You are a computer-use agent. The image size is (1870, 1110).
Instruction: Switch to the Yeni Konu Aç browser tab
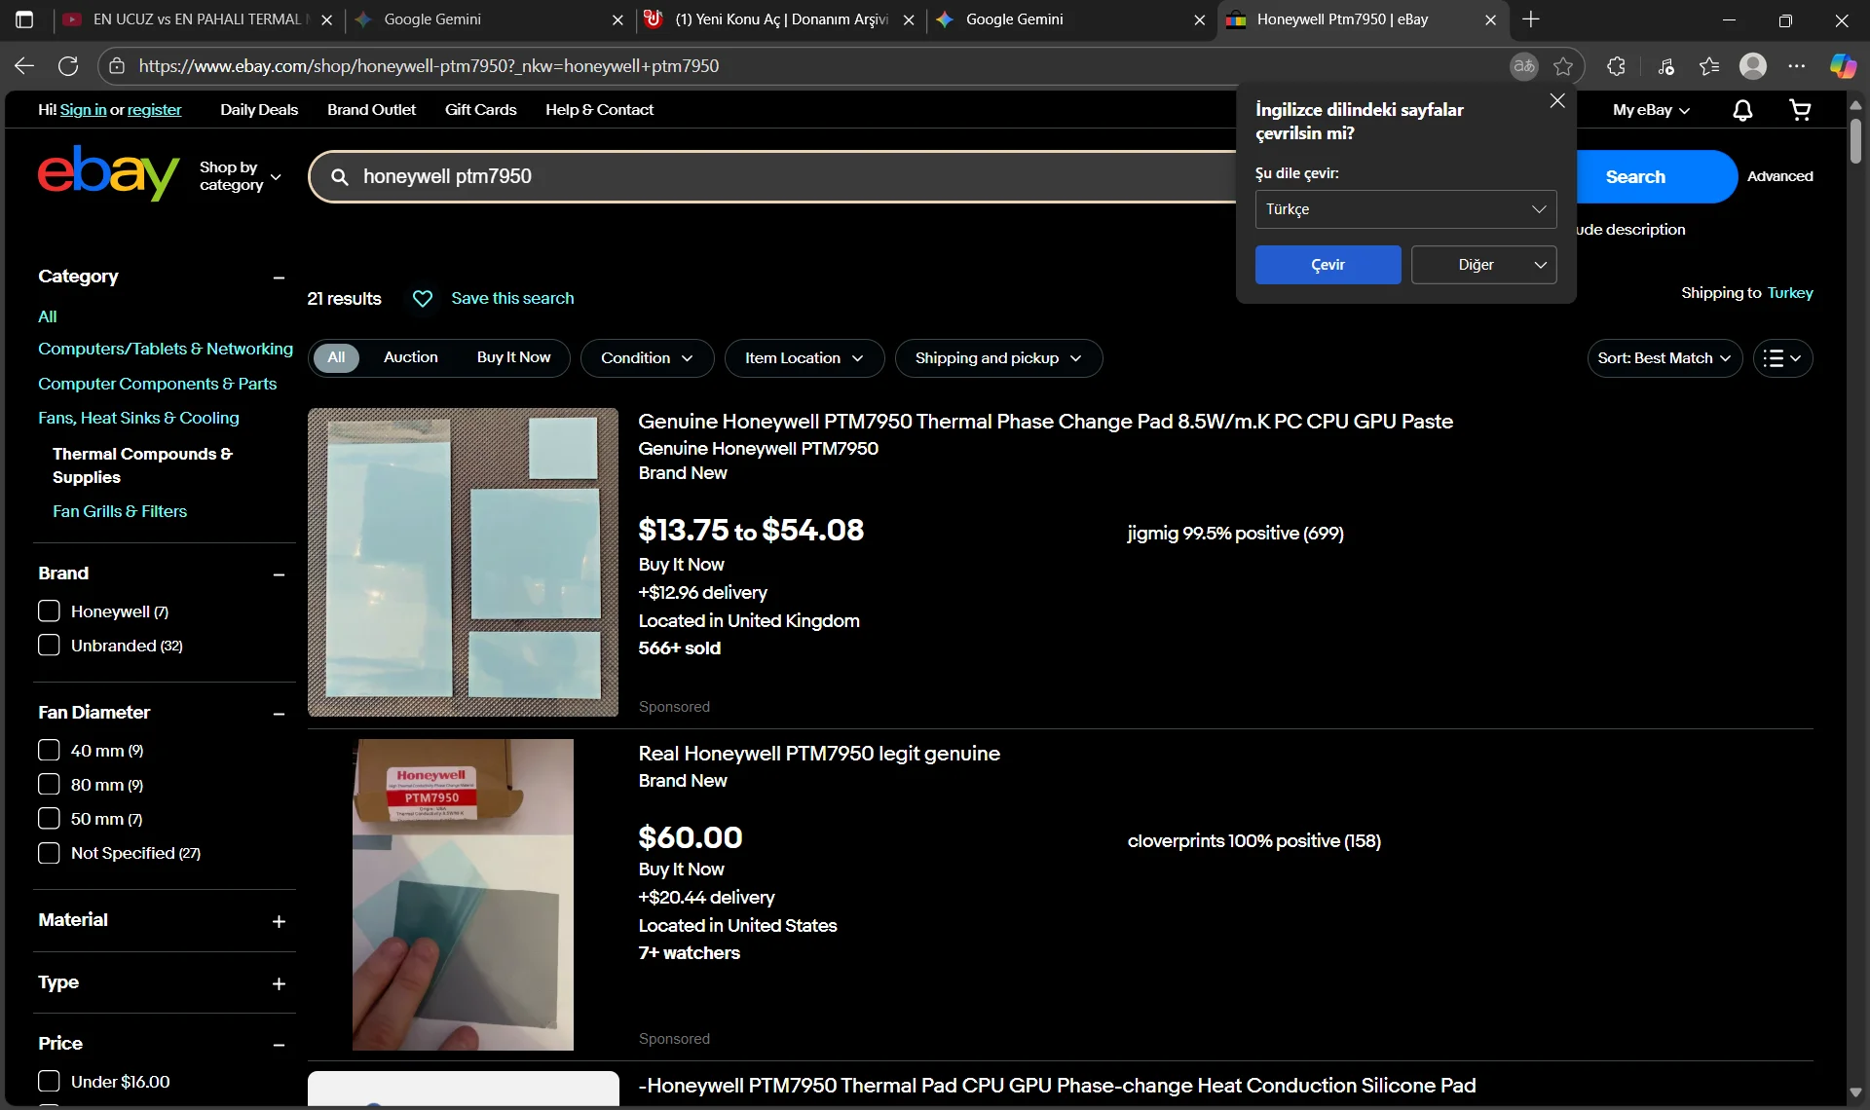click(781, 19)
